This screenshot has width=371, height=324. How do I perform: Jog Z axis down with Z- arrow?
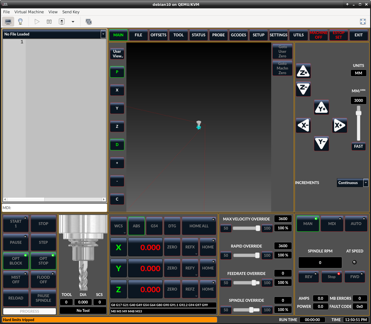point(303,89)
